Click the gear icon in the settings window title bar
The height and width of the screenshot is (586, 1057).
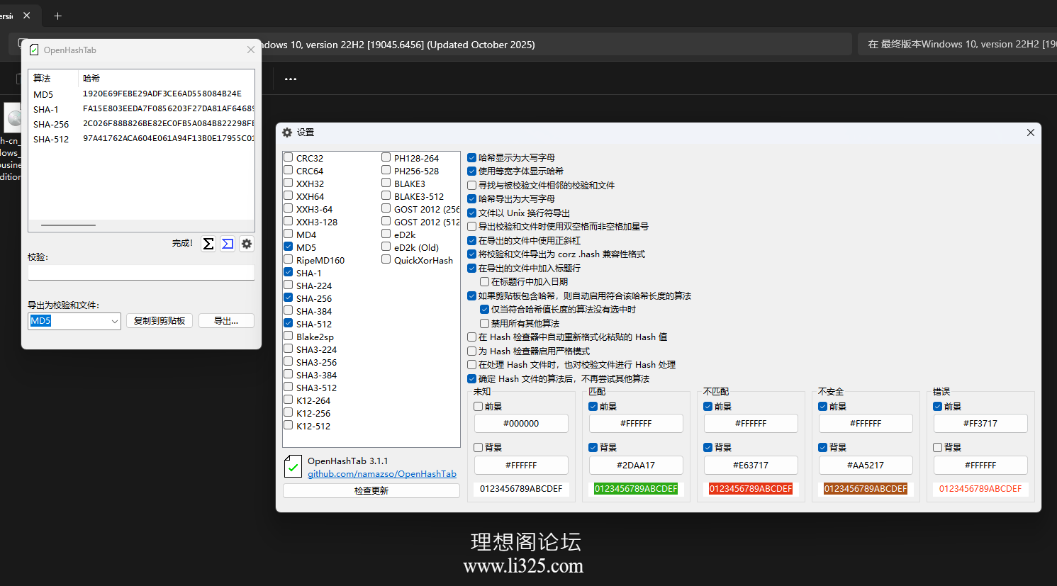[x=286, y=133]
